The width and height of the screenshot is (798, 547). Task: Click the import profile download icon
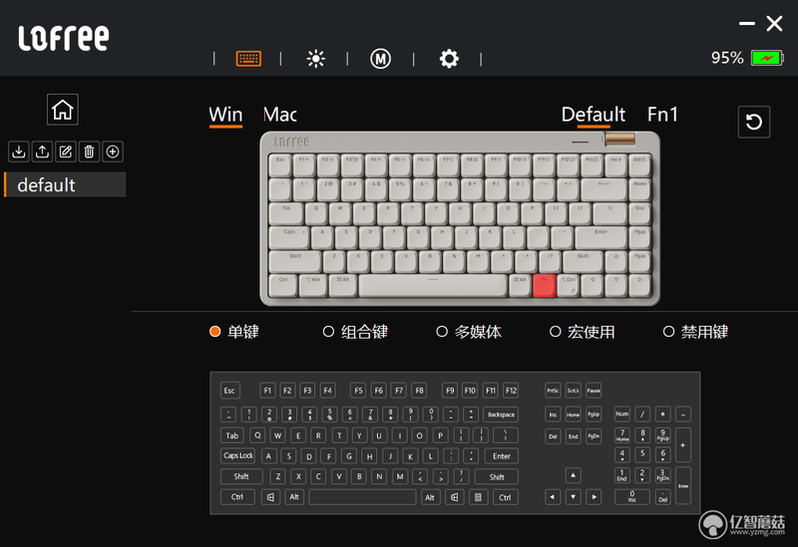(x=19, y=151)
